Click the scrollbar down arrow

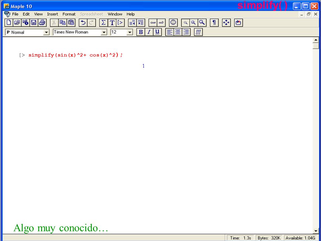(316, 231)
